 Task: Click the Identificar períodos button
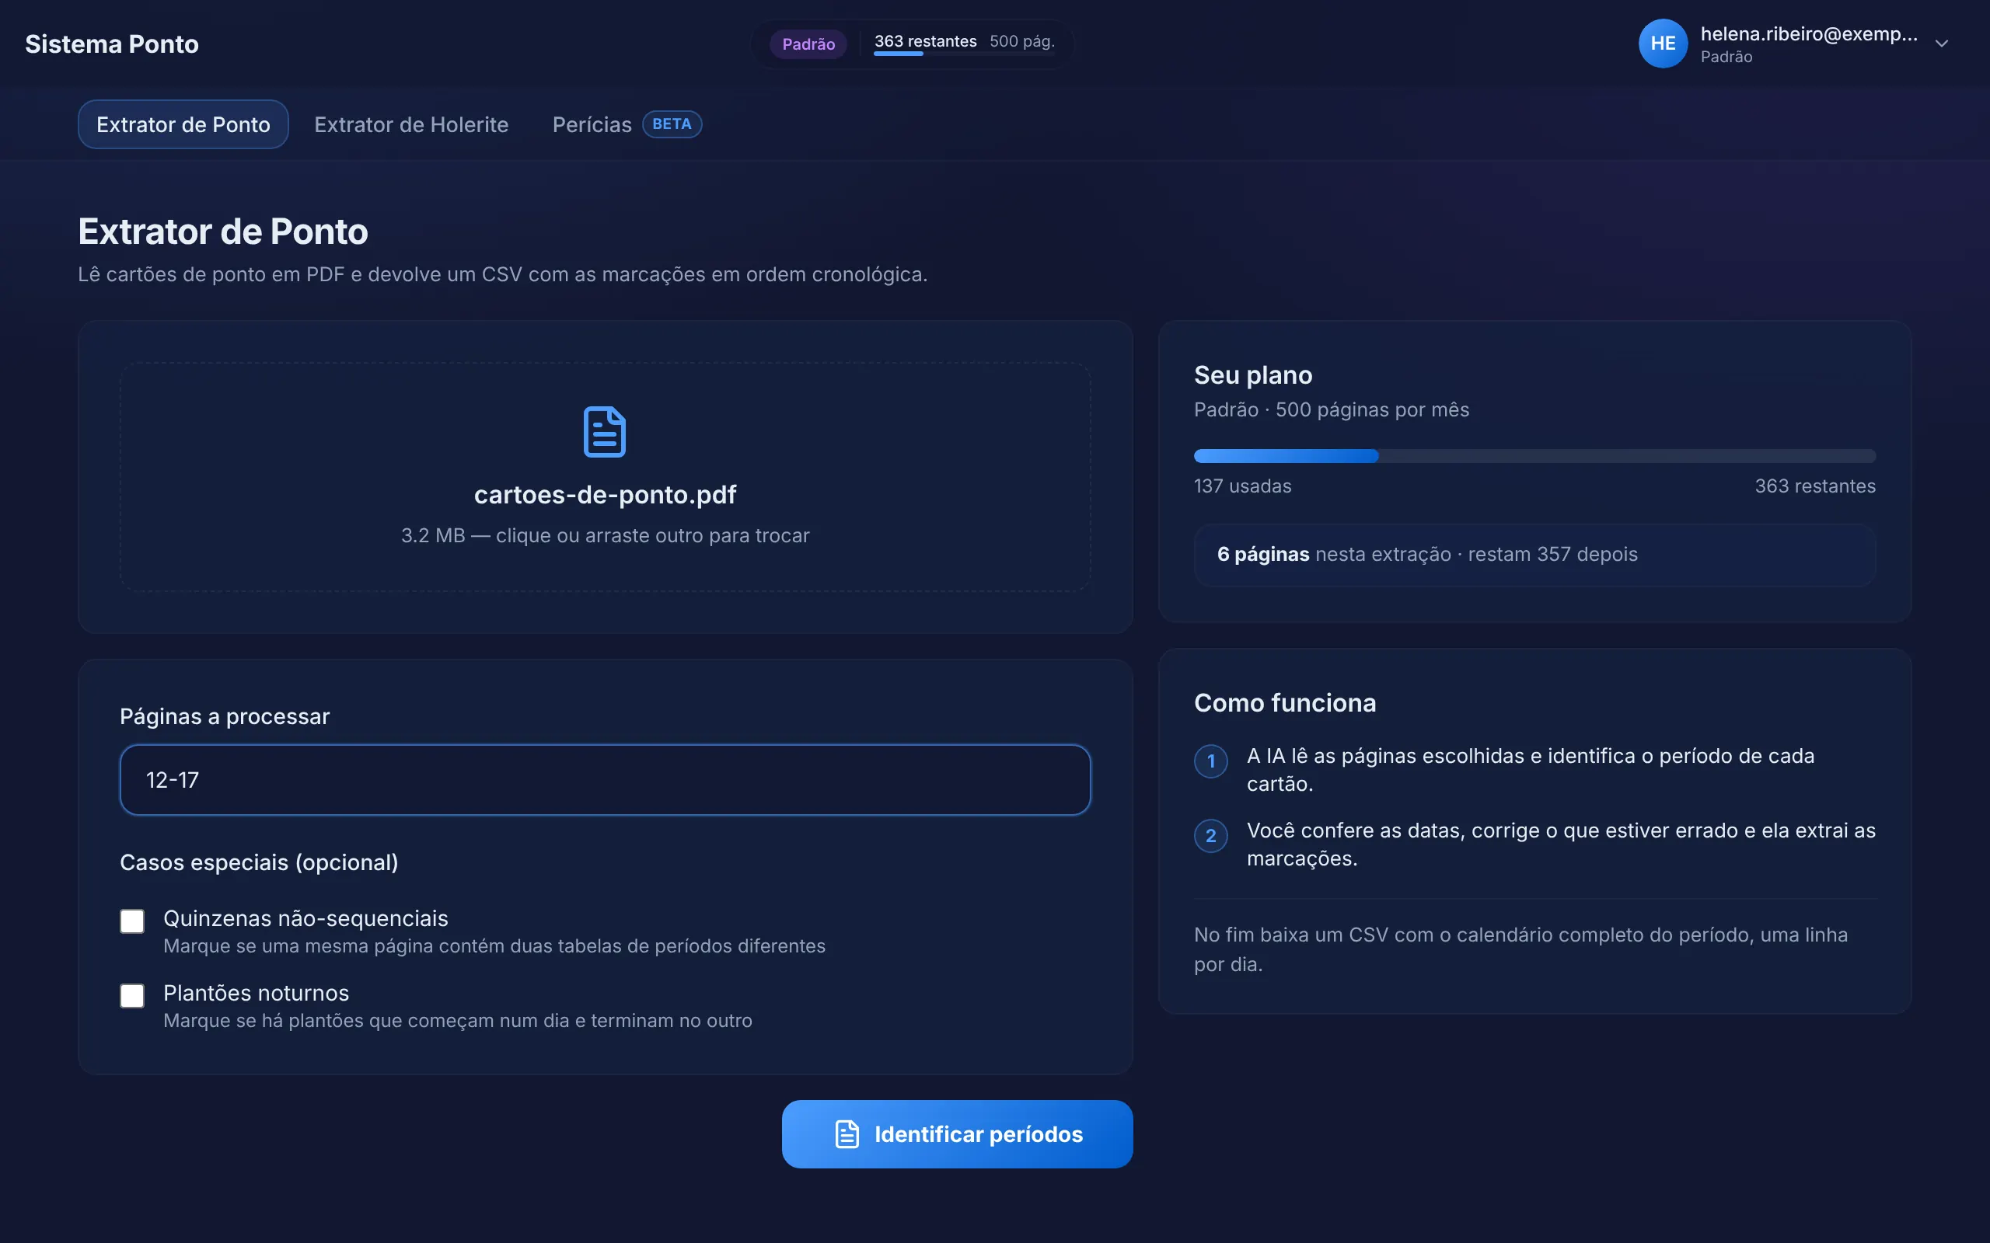pos(957,1133)
